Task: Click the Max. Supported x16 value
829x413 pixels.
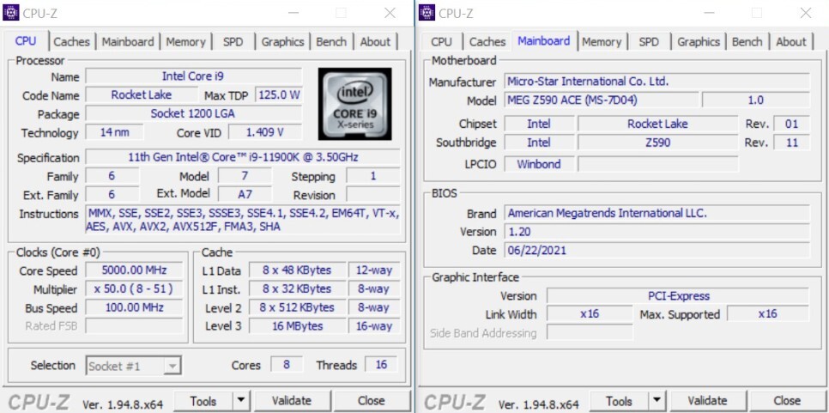Action: (768, 313)
